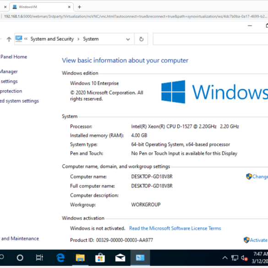This screenshot has height=268, width=268.
Task: Click the System icon in address bar
Action: [19, 39]
